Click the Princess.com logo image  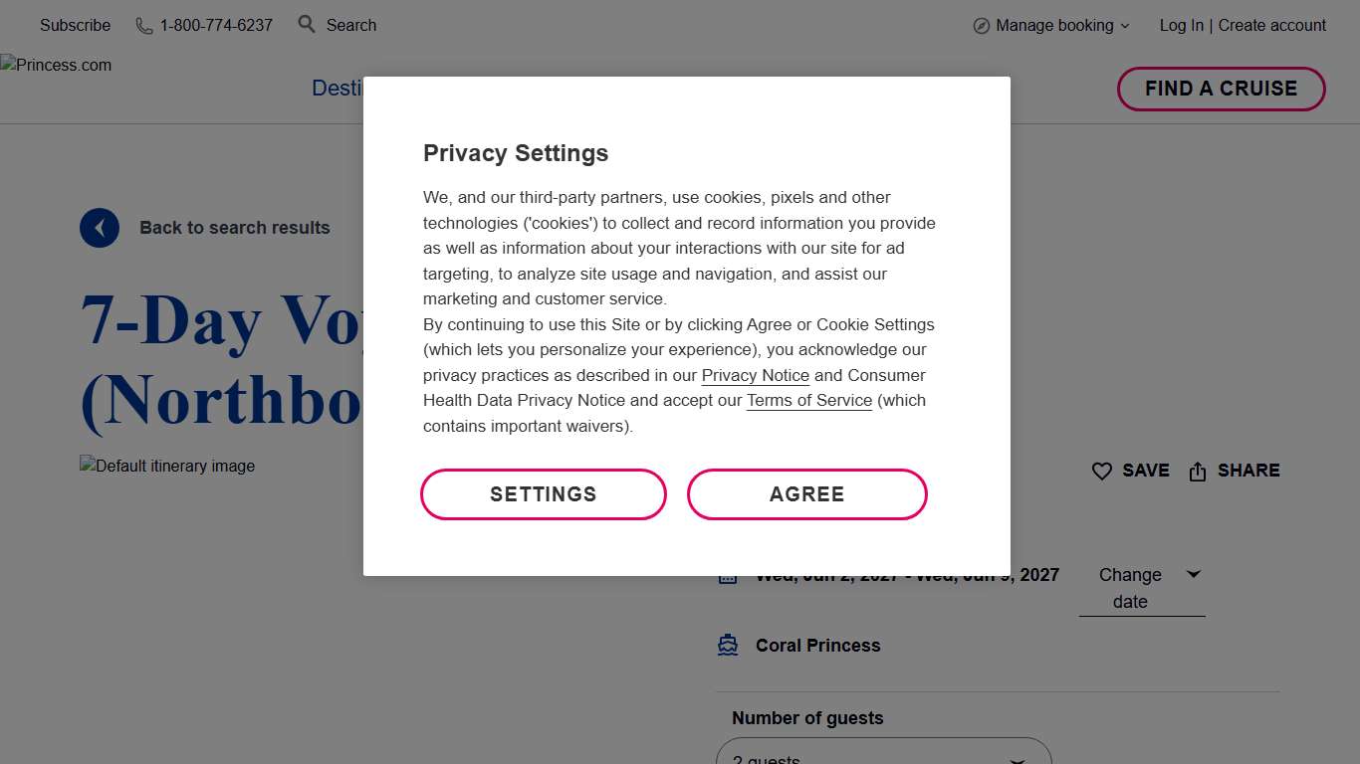[x=56, y=66]
